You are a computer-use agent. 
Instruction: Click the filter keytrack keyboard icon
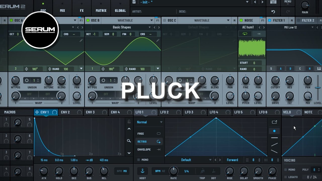point(319,69)
